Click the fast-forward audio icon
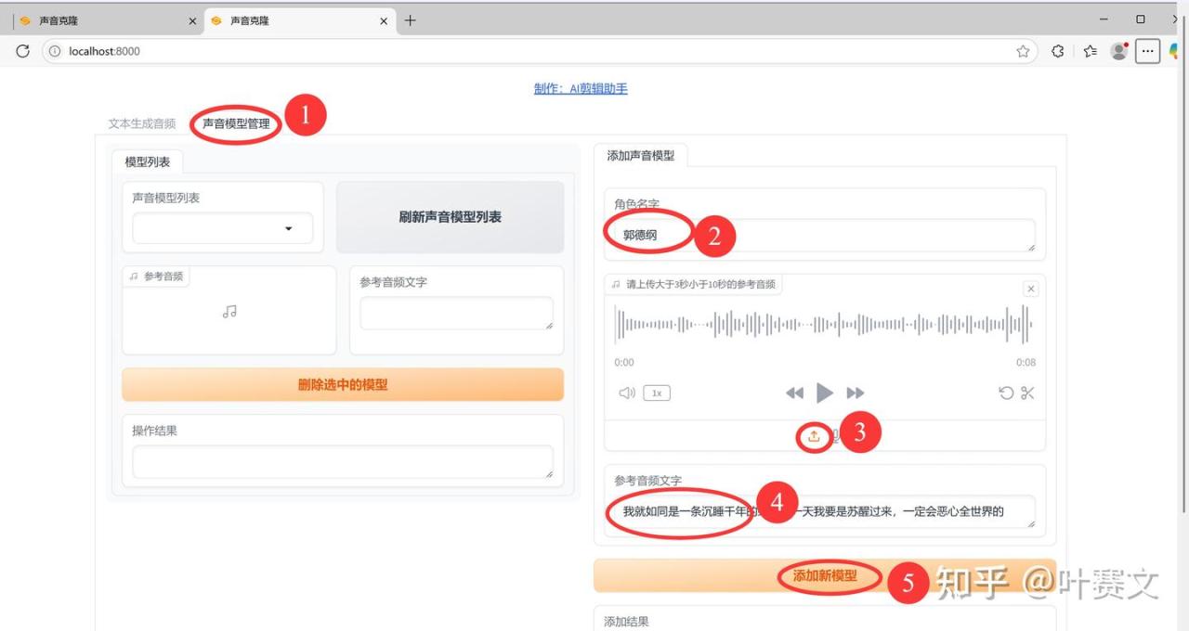1189x631 pixels. (856, 393)
